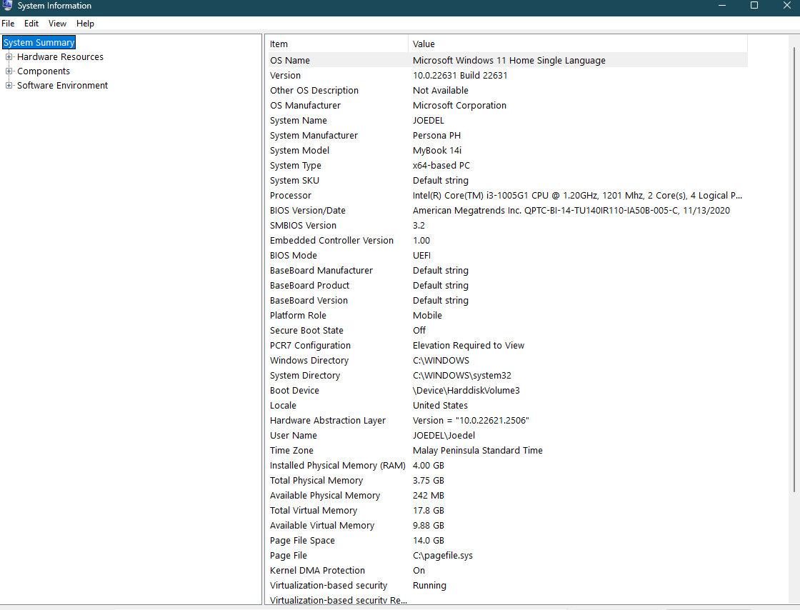Select the Hardware Resources tree label
This screenshot has width=800, height=610.
[x=60, y=56]
